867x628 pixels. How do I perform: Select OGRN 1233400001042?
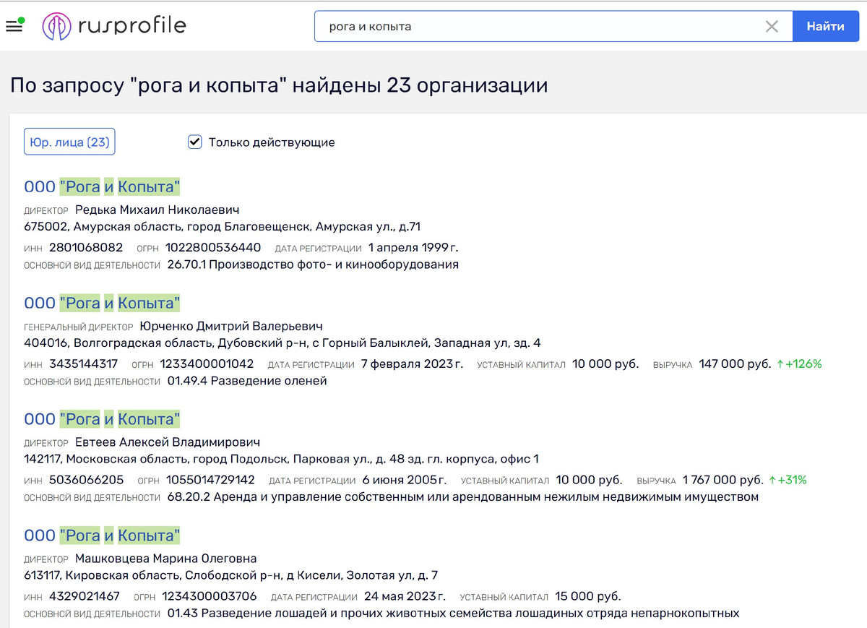coord(207,364)
